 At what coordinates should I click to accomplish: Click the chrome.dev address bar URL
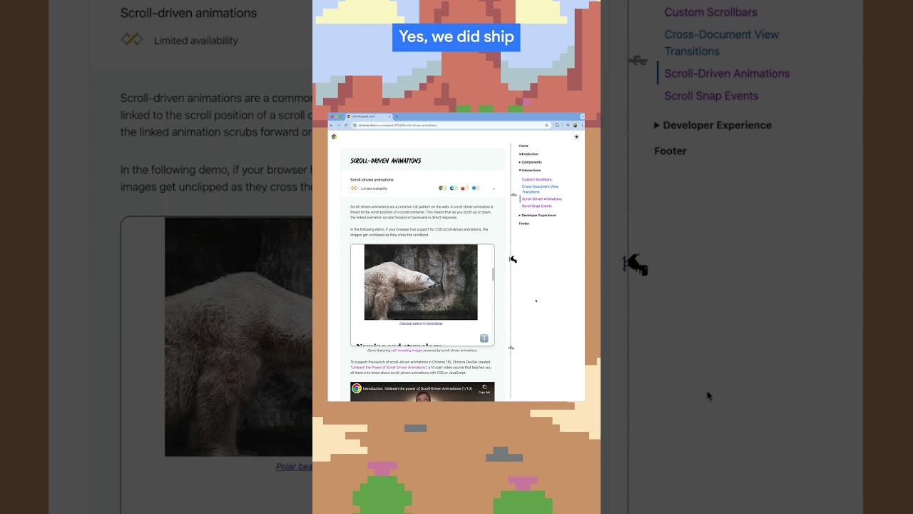(397, 125)
